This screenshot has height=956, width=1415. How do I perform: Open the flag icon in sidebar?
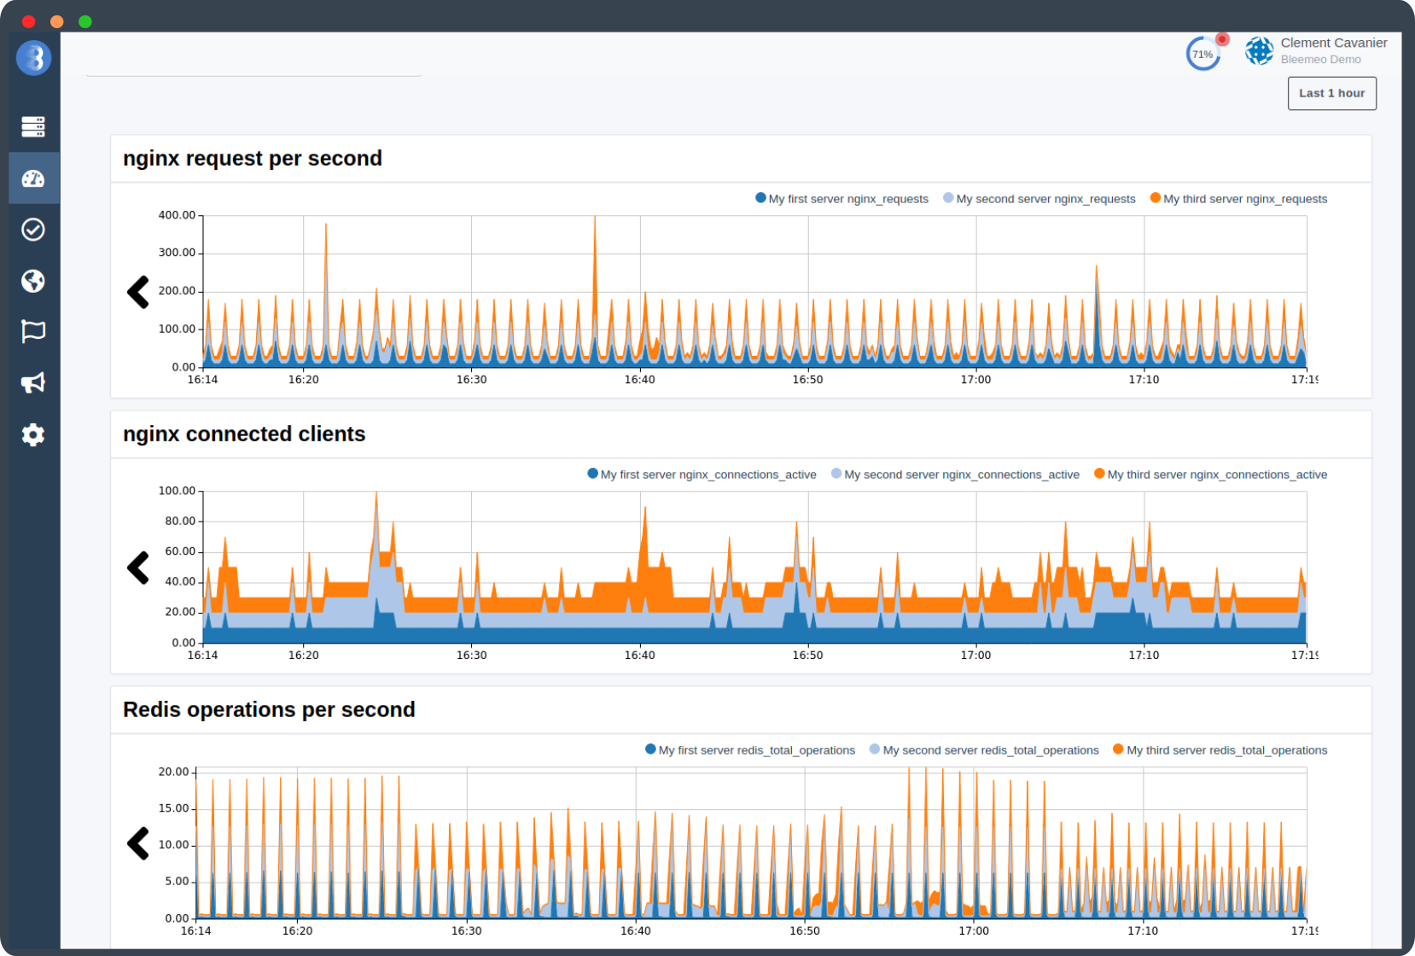click(33, 331)
